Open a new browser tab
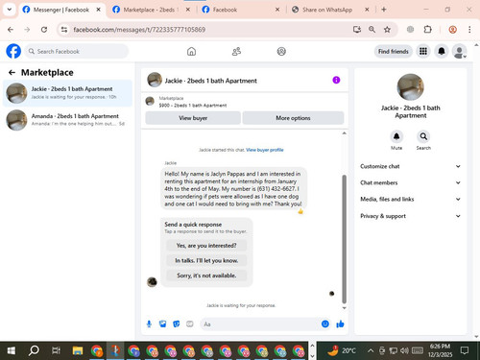This screenshot has width=480, height=360. coord(384,10)
